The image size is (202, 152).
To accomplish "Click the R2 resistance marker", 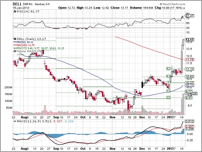I will click(168, 69).
